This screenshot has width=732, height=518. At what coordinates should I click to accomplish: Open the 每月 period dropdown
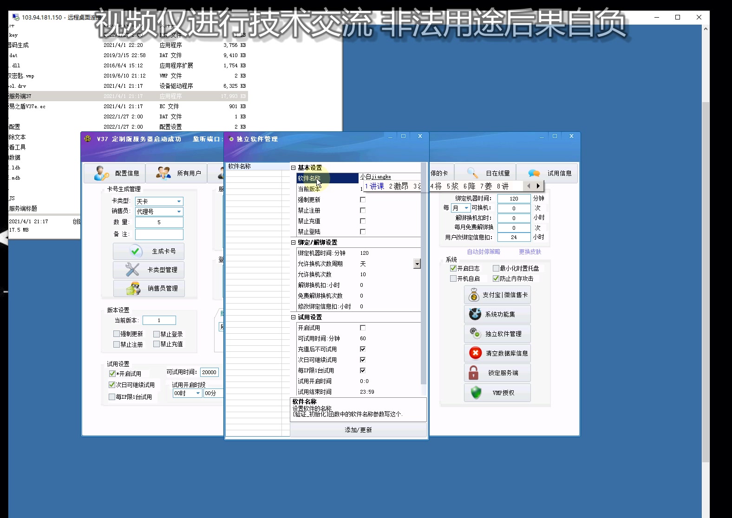pos(466,208)
